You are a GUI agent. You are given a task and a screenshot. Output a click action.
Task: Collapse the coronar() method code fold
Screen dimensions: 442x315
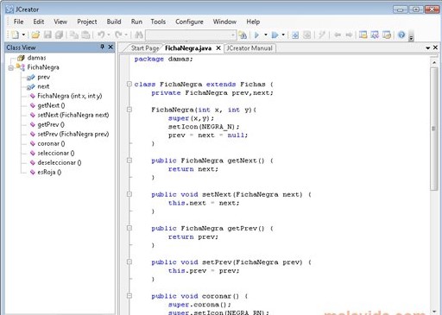click(x=129, y=296)
